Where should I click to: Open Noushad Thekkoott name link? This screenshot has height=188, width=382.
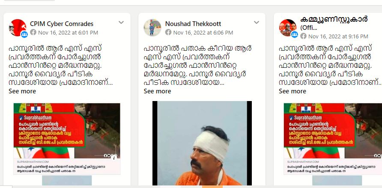193,24
